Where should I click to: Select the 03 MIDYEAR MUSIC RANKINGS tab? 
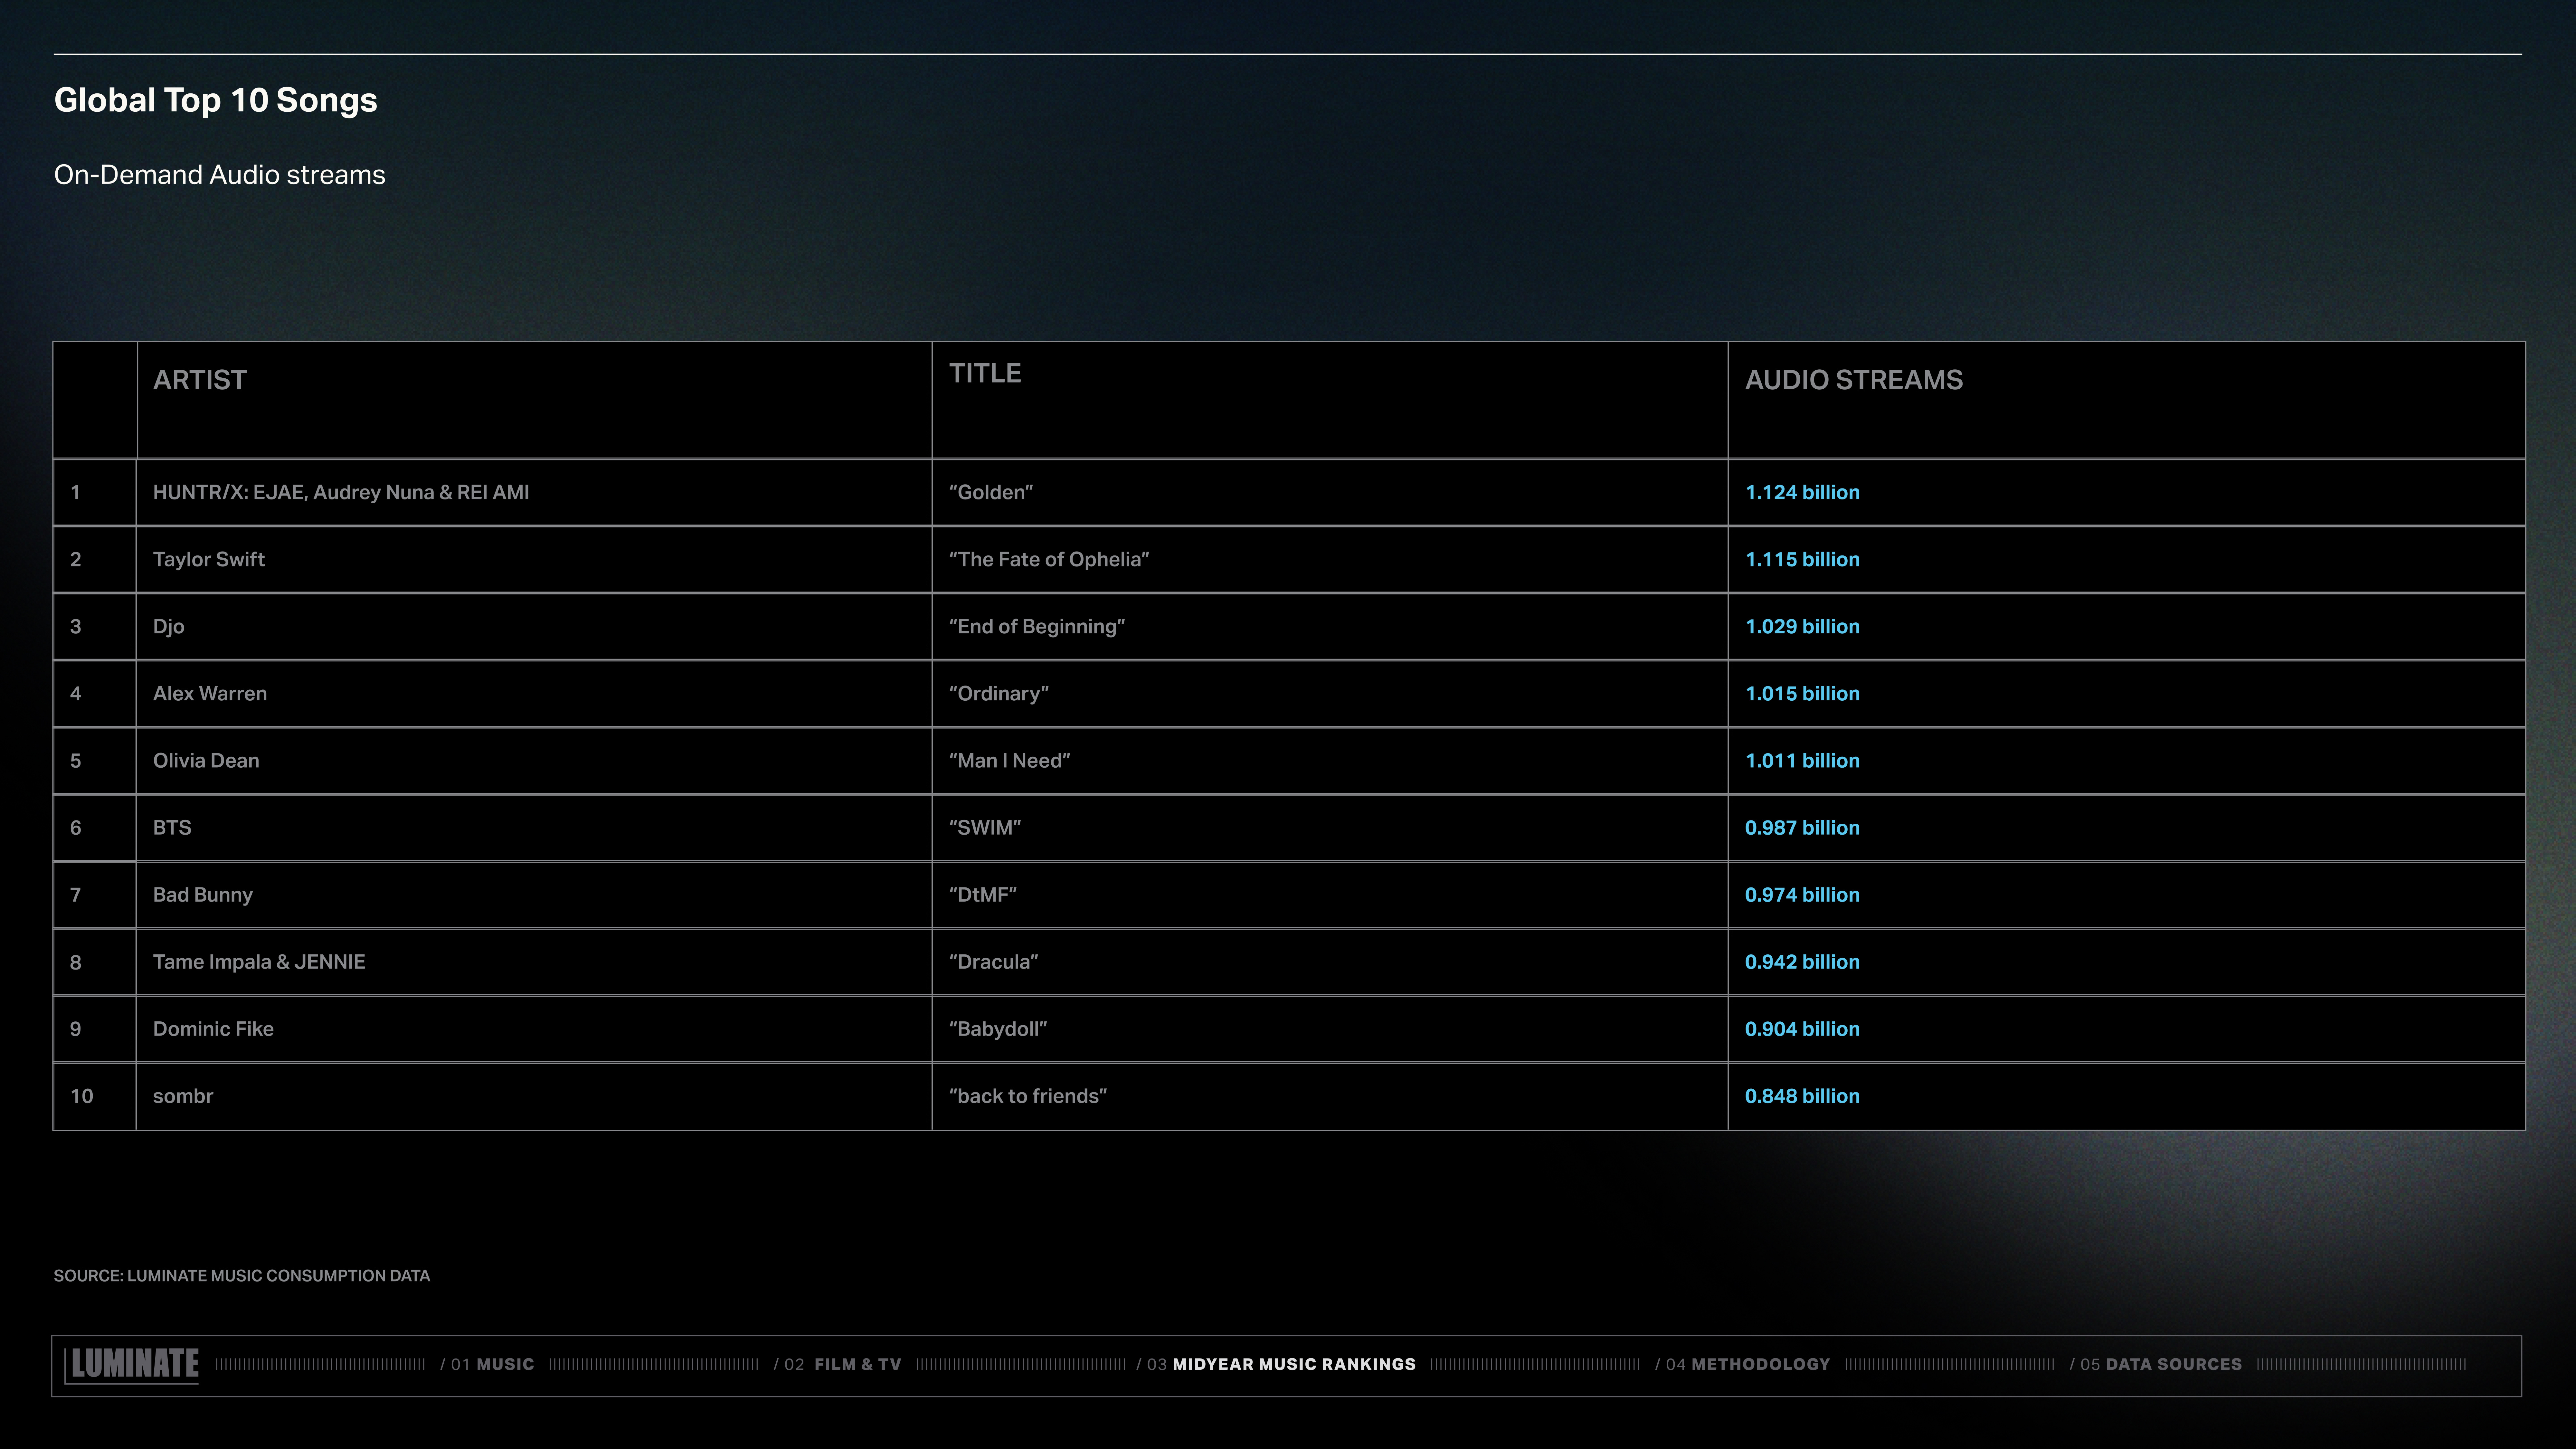pyautogui.click(x=1276, y=1364)
